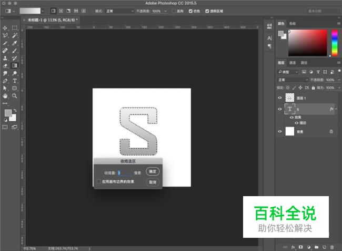Click fx add layer style button

pyautogui.click(x=293, y=247)
